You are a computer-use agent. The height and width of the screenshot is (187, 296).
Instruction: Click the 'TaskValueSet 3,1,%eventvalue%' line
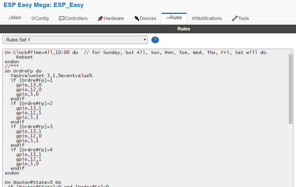click(51, 76)
